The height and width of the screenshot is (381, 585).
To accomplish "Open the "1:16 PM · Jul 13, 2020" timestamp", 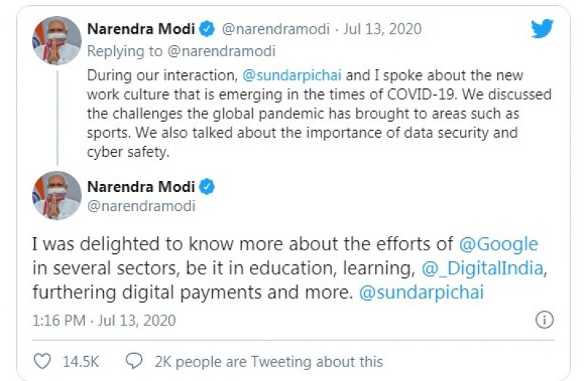I will click(x=104, y=320).
